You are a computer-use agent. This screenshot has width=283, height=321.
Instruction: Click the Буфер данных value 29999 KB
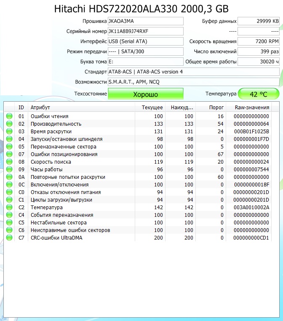pos(259,21)
